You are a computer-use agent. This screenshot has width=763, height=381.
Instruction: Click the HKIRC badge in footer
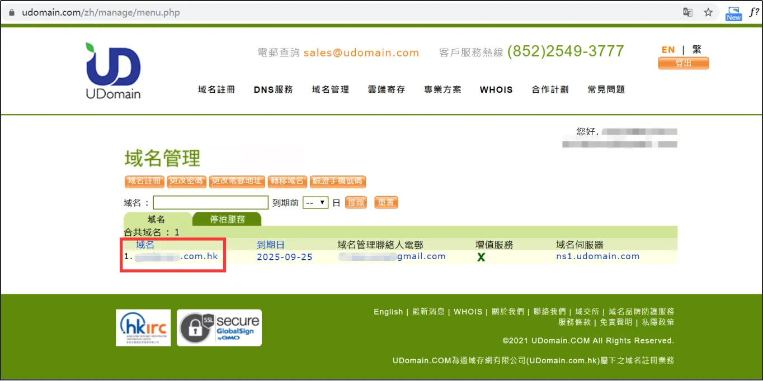pyautogui.click(x=143, y=328)
